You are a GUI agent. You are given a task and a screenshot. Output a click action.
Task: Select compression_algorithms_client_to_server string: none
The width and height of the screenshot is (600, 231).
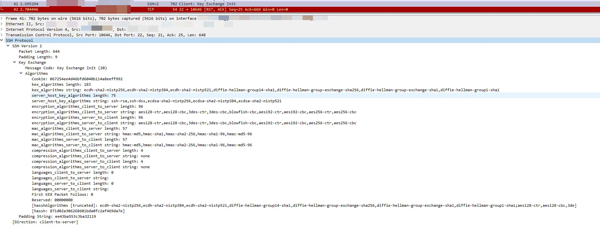(91, 156)
